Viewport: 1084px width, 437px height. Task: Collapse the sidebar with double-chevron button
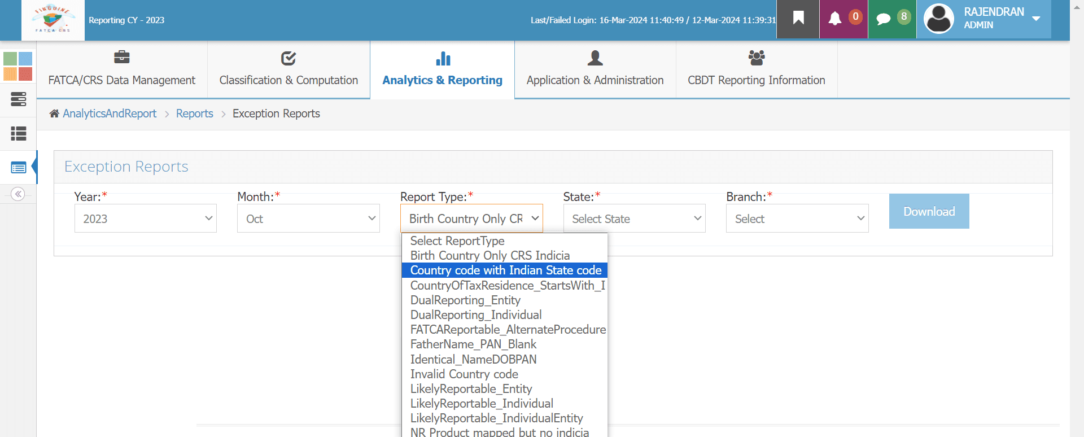click(x=18, y=194)
